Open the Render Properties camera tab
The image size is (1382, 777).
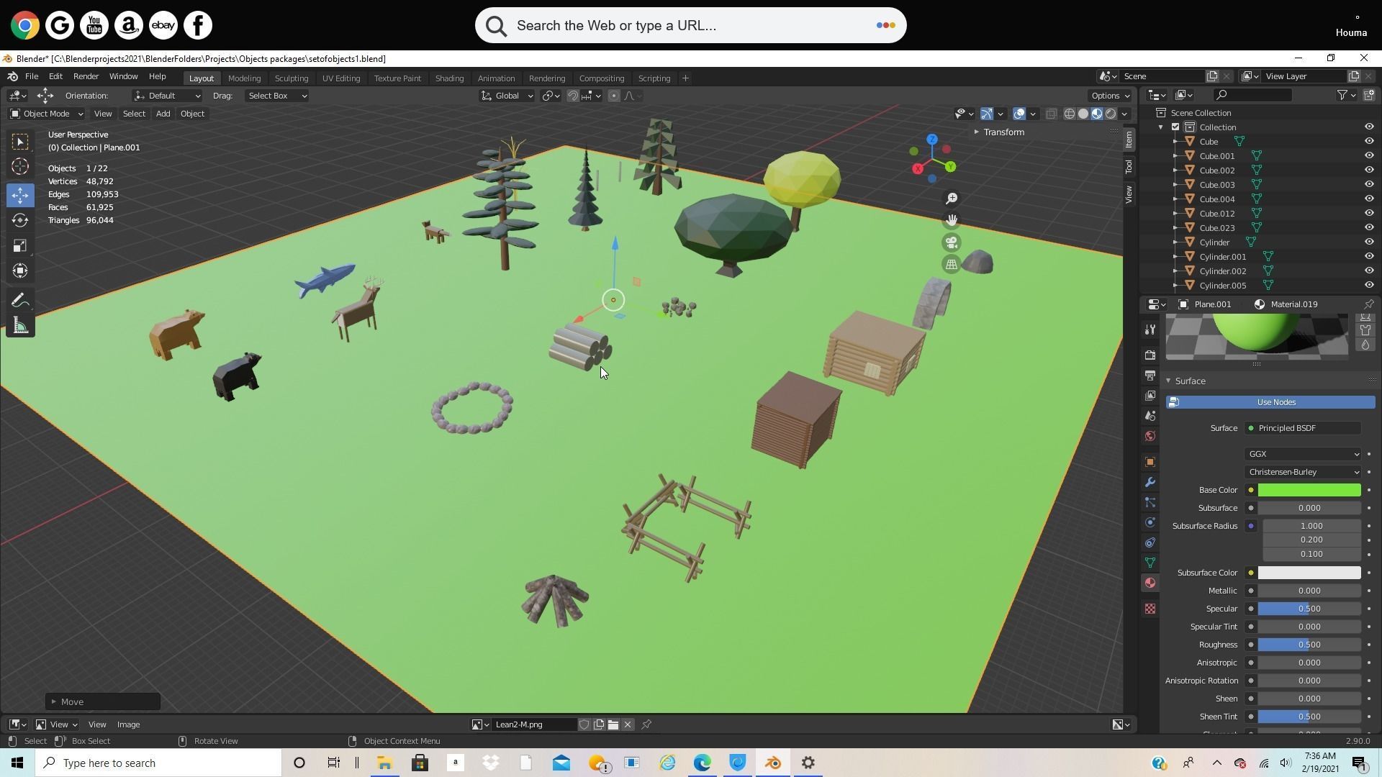1150,354
